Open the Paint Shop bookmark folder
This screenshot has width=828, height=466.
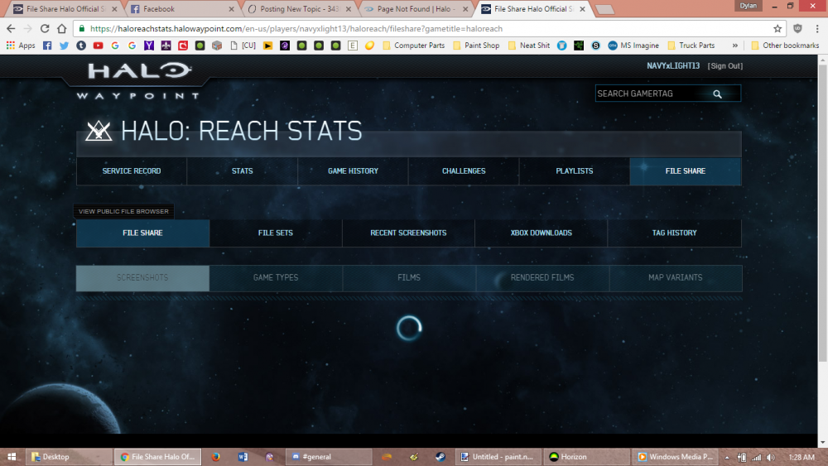[x=476, y=46]
